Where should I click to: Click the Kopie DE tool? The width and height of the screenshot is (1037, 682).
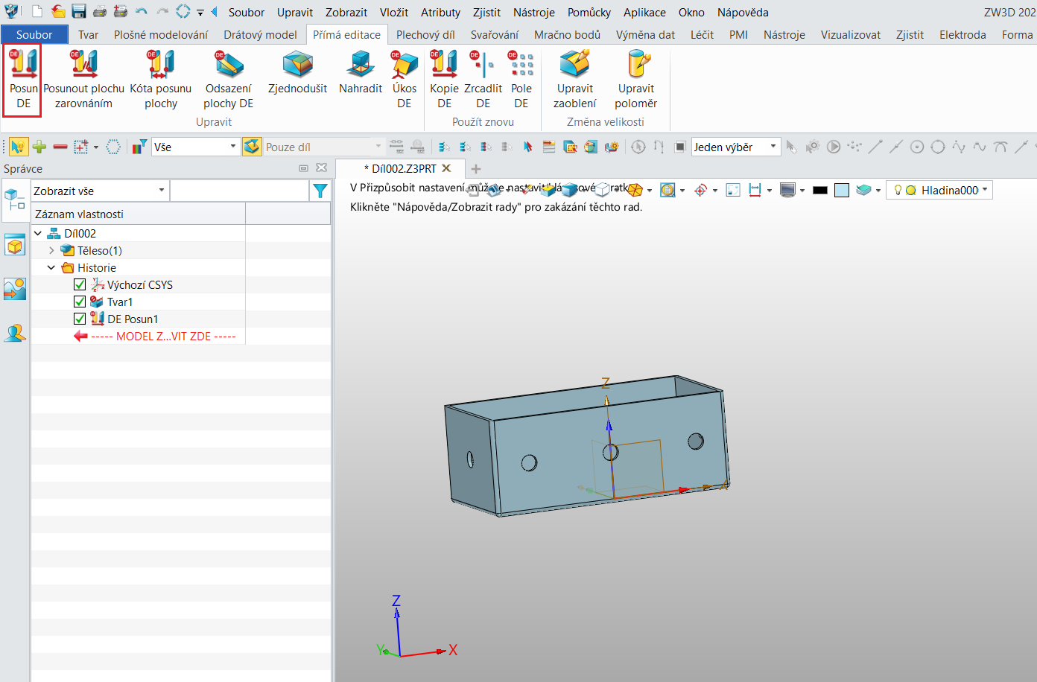(x=444, y=80)
